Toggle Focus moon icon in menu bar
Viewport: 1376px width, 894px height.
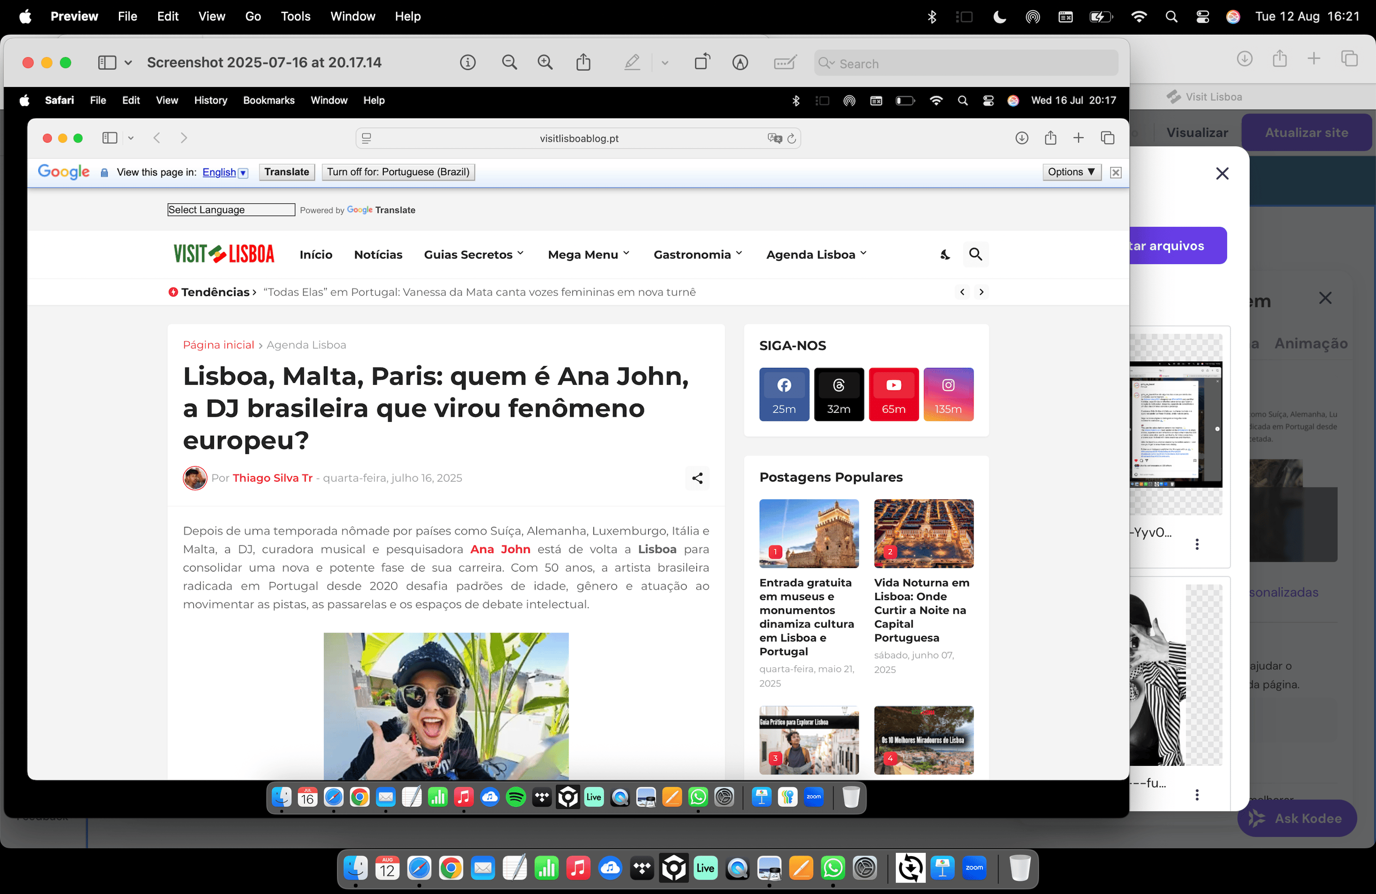coord(999,17)
